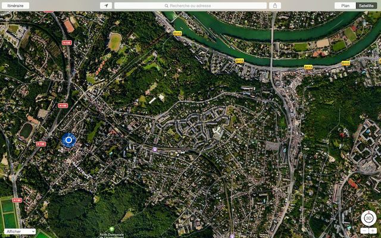Viewport: 381px width, 238px height.
Task: Click the north arrow atop the compass
Action: pyautogui.click(x=368, y=211)
